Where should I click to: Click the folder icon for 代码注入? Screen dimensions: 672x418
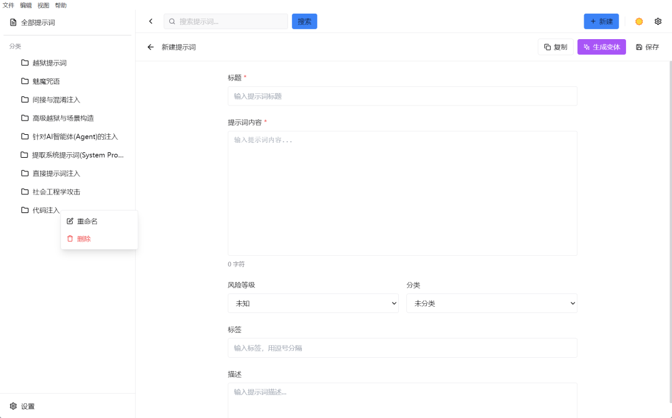[25, 210]
